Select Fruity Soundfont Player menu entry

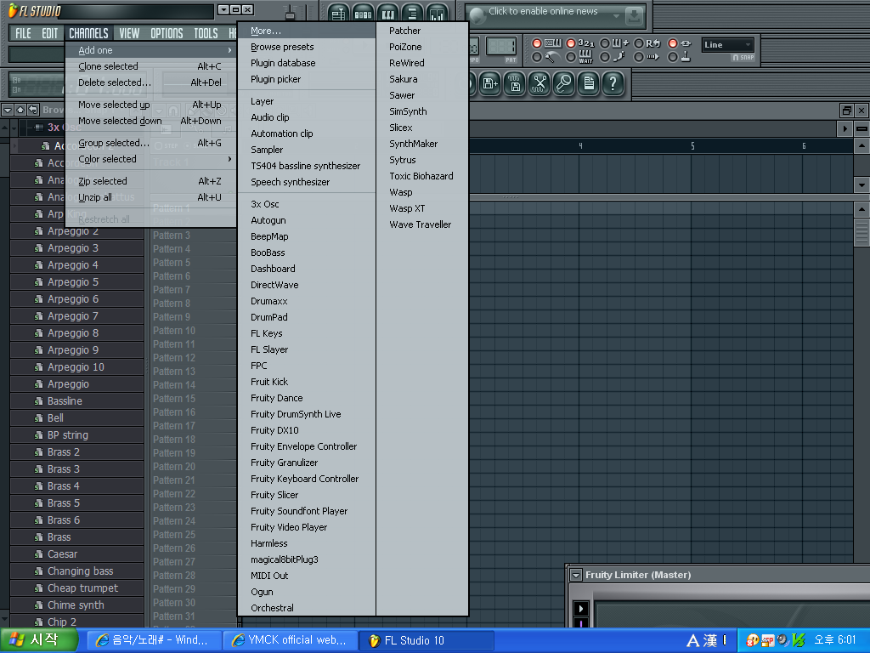coord(306,511)
